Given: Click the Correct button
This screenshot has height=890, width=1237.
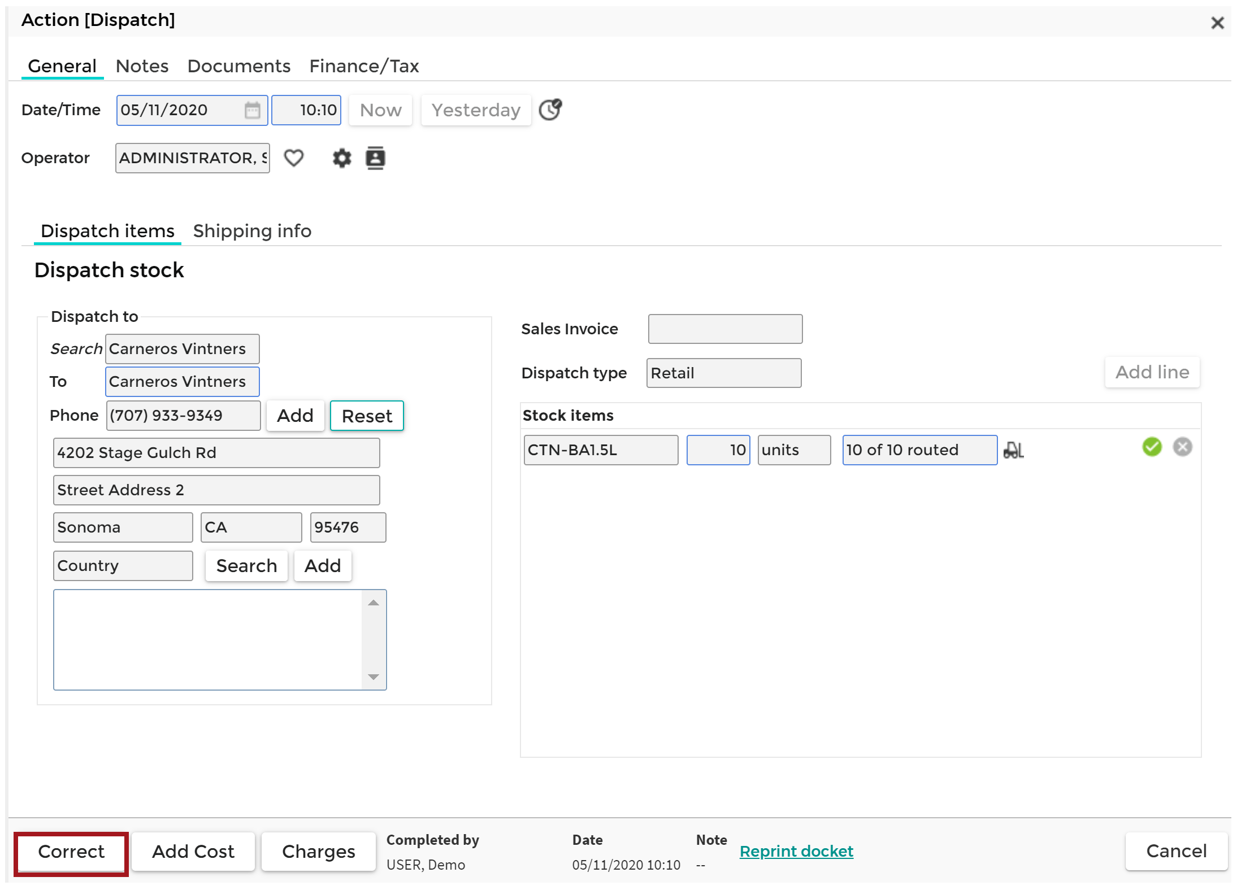Looking at the screenshot, I should [71, 852].
